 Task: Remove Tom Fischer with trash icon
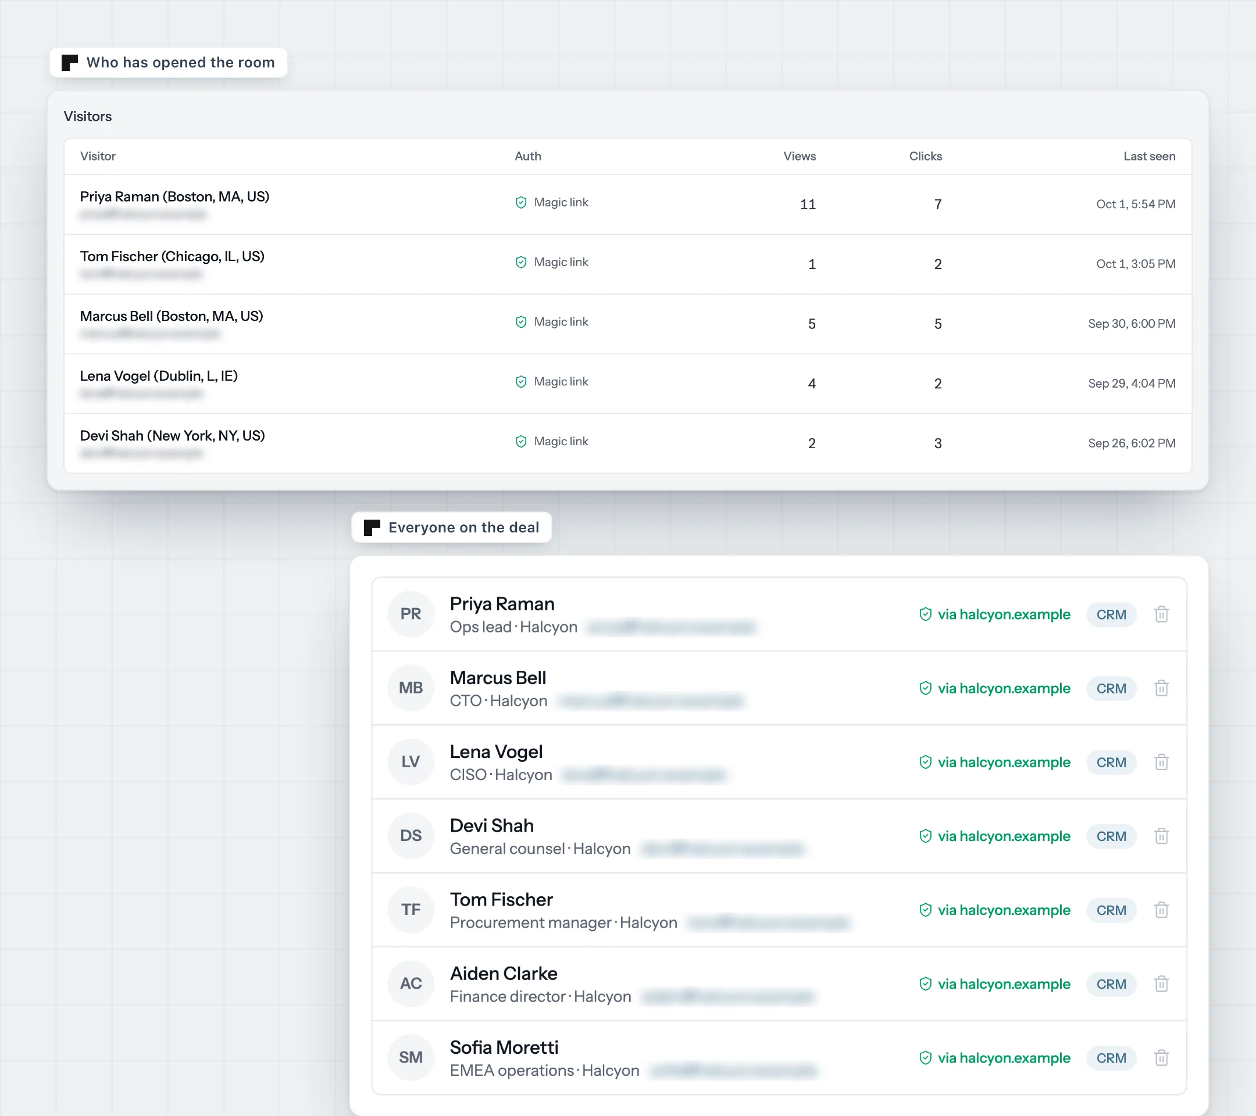(x=1161, y=910)
